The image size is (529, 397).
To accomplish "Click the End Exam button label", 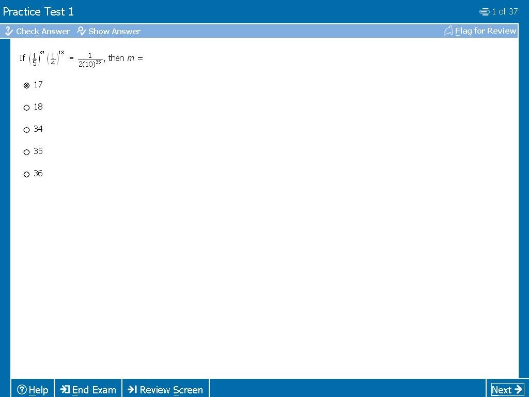I will [x=94, y=390].
